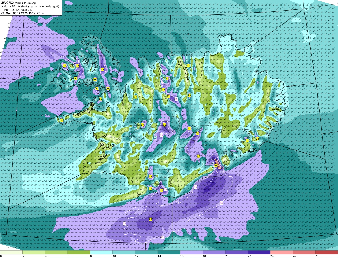The image size is (338, 258).
Task: Click the 'IT: Fös. 05. 12. 2025 21Z' line
Action: coord(17,10)
